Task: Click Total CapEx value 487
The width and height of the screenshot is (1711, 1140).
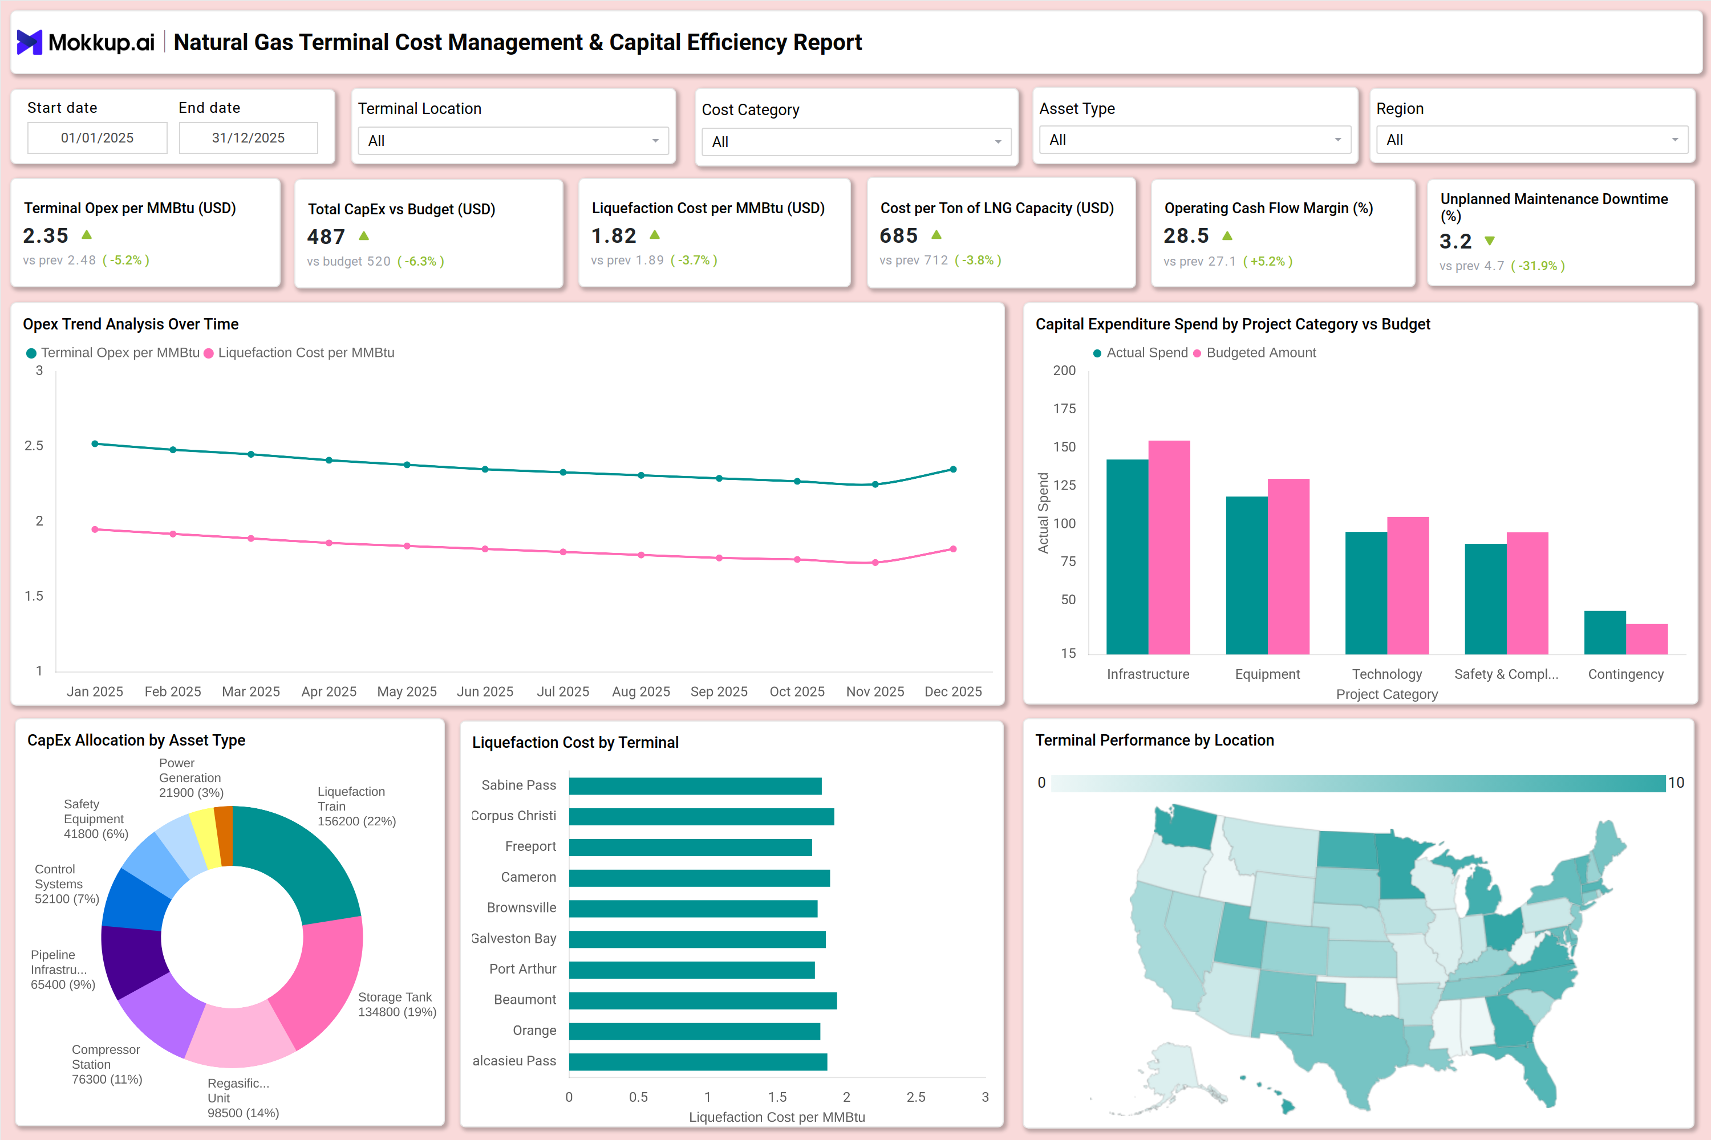Action: (326, 237)
